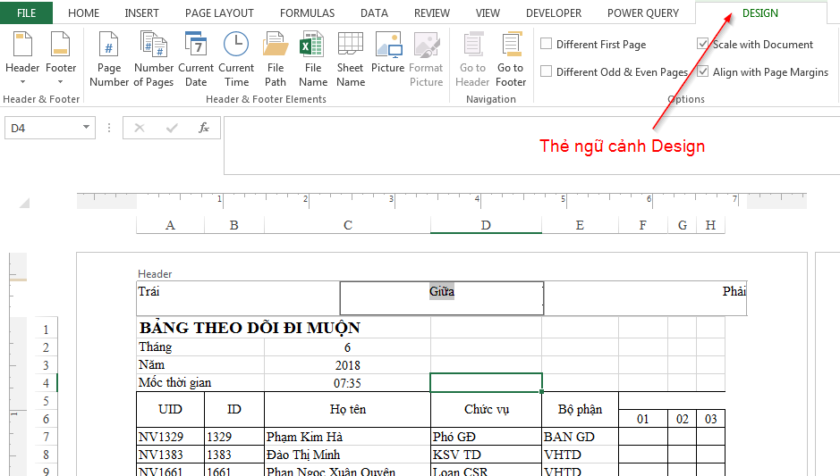Image resolution: width=840 pixels, height=476 pixels.
Task: Switch to the POWER QUERY tab
Action: coord(643,13)
